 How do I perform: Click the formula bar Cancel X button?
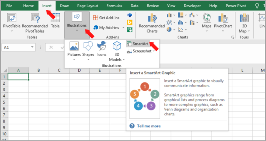[x=51, y=47]
